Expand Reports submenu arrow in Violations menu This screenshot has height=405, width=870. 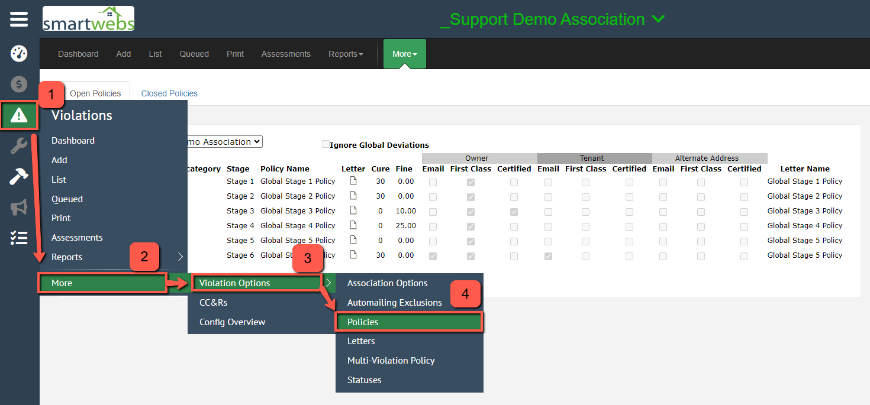(x=181, y=257)
